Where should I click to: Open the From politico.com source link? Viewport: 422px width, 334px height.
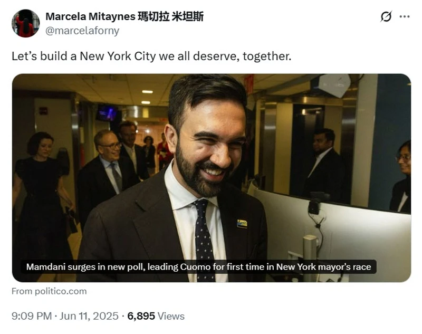click(49, 291)
